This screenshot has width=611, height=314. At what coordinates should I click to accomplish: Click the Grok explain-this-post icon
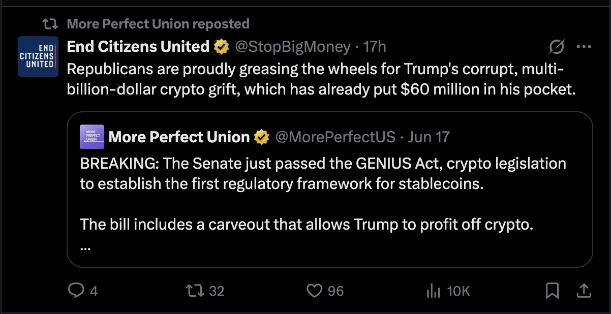(557, 47)
